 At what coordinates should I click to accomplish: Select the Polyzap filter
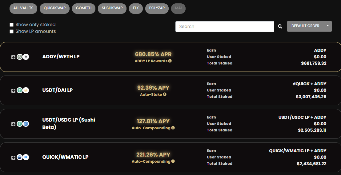pos(157,8)
